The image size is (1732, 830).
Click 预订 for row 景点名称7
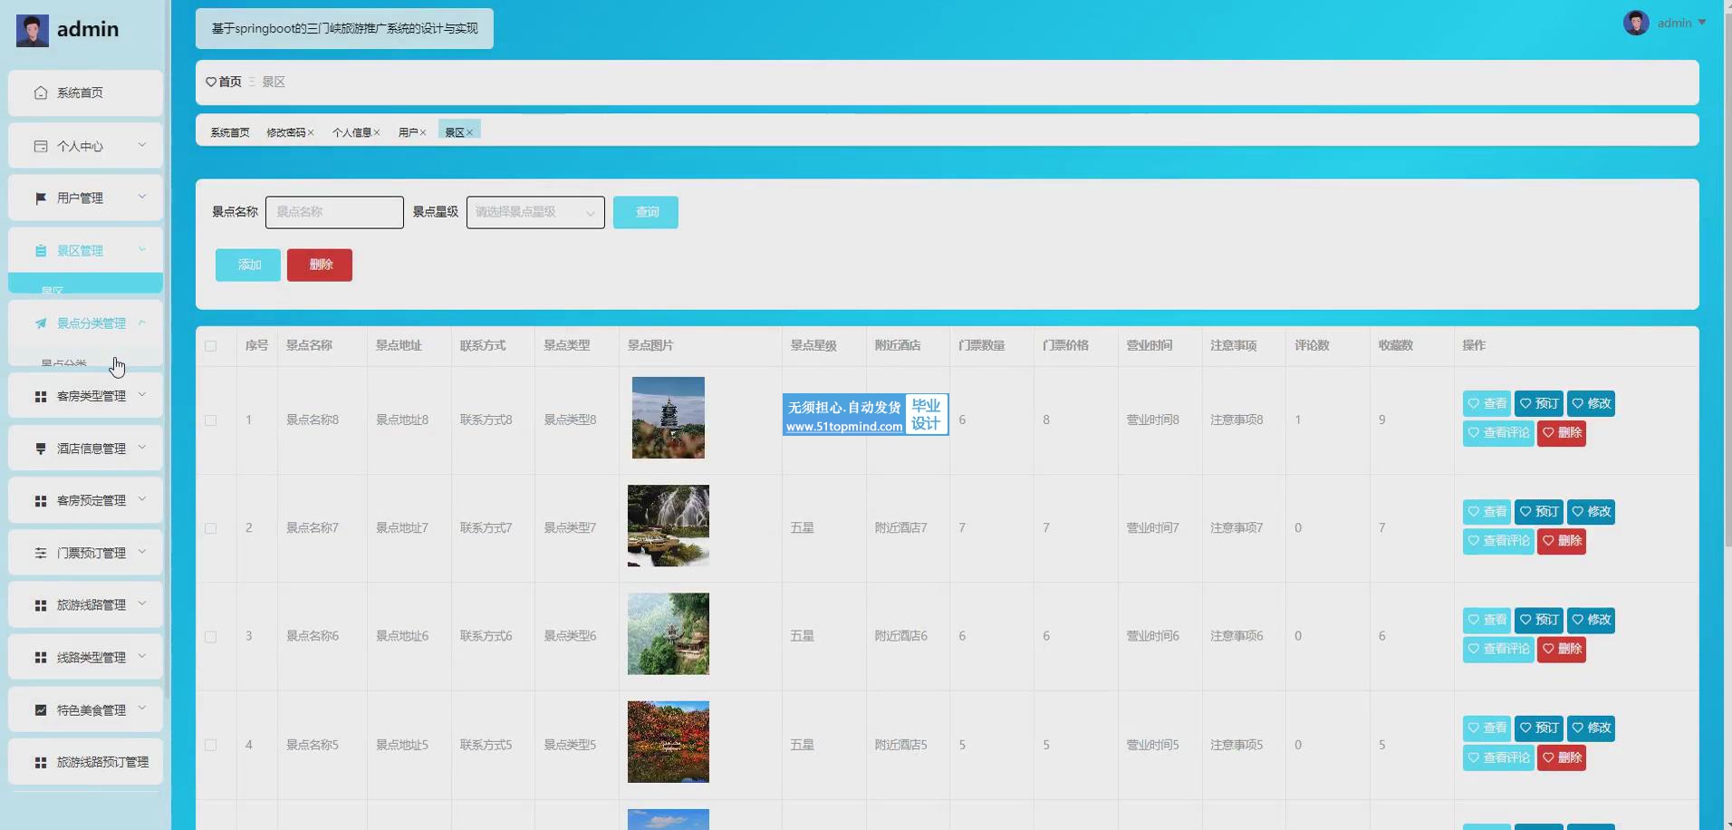[1539, 512]
